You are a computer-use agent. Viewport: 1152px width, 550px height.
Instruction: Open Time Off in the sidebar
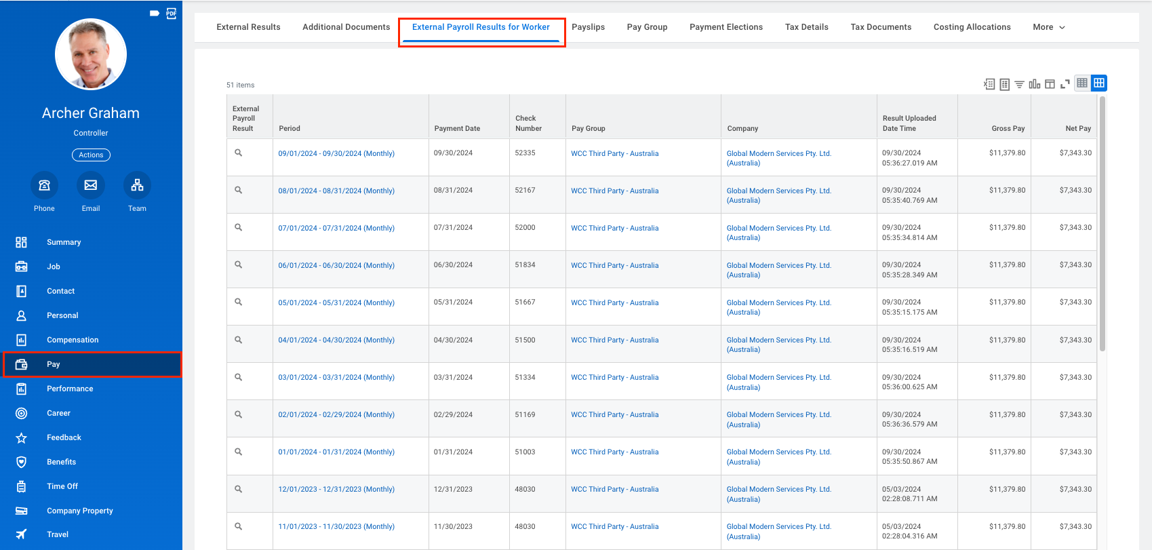tap(91, 486)
